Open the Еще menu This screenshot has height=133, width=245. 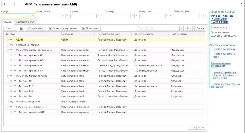(x=200, y=28)
